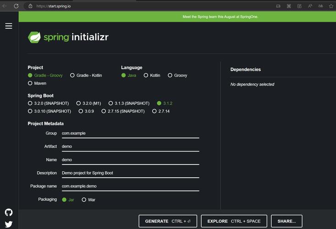The image size is (336, 229).
Task: Click the Dependencies heading
Action: tap(246, 69)
